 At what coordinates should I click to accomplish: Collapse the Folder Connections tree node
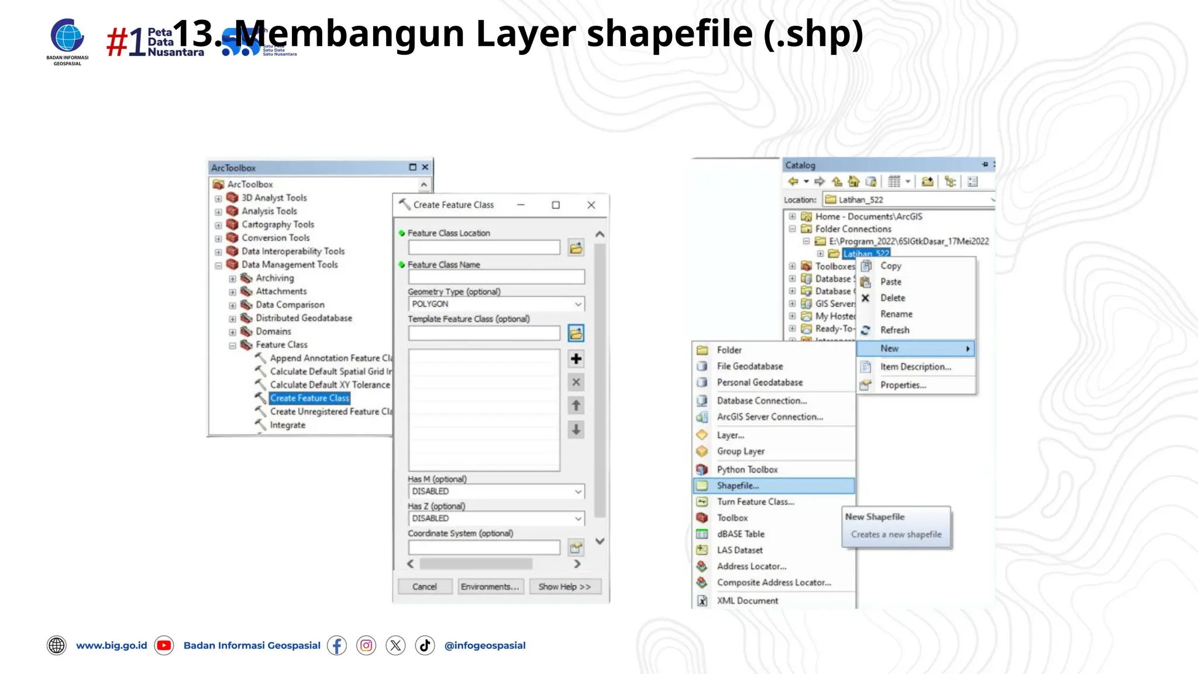click(792, 229)
